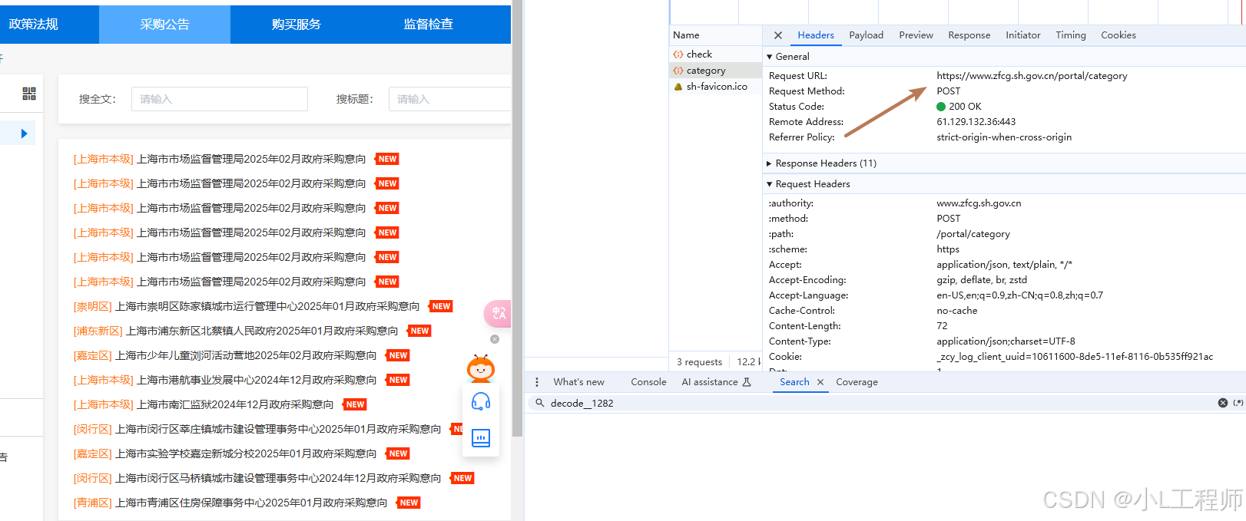Click the 3 requests status text
This screenshot has height=521, width=1246.
click(x=700, y=362)
